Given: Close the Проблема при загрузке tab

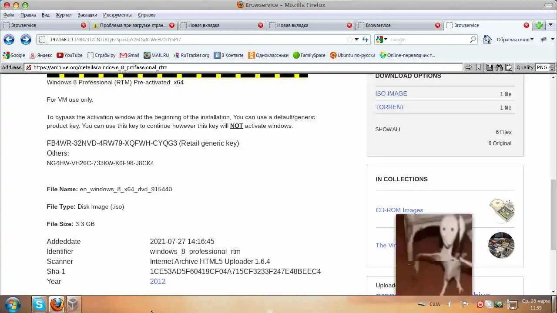Looking at the screenshot, I should [172, 25].
